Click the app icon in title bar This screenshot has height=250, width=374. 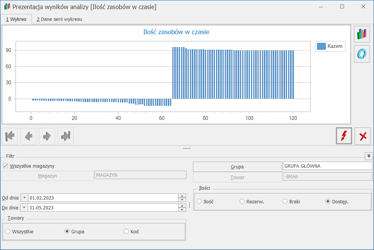[7, 7]
